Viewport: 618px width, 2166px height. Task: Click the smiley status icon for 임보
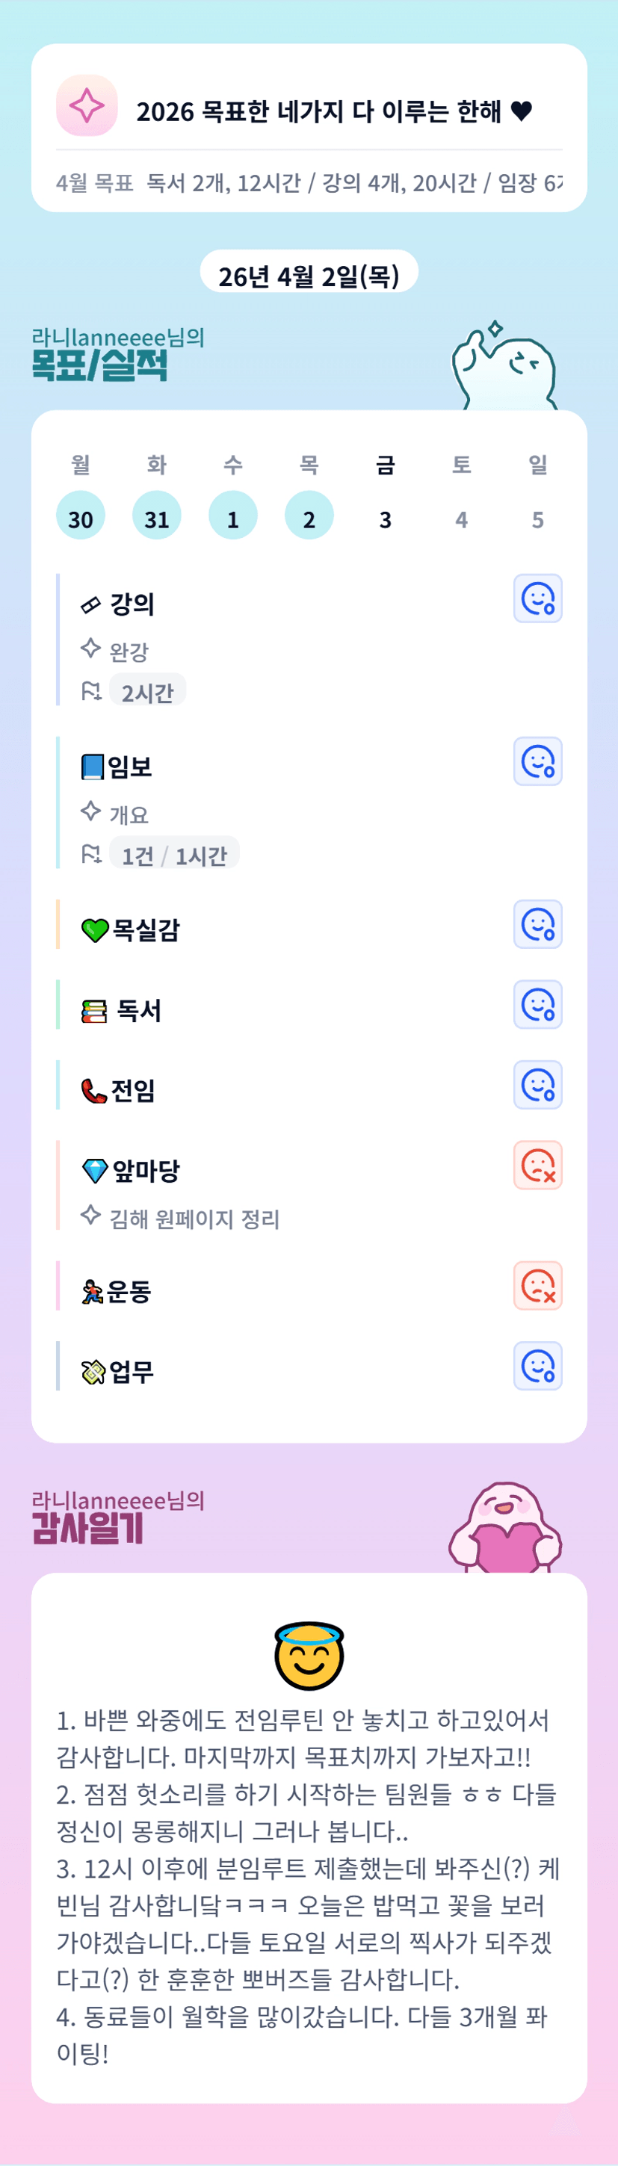[x=537, y=762]
